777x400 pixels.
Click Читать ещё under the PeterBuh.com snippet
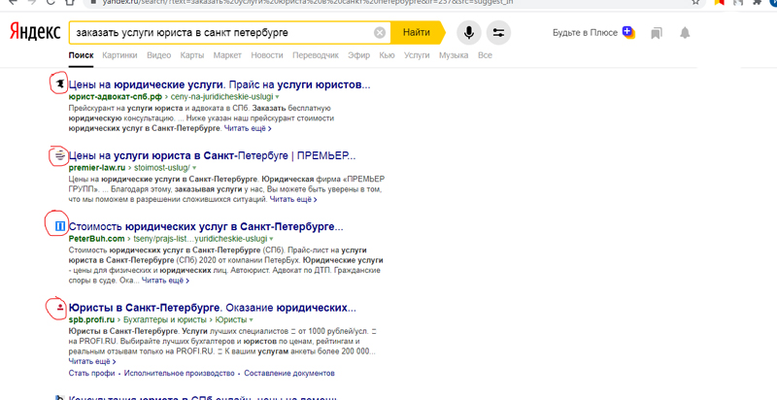click(165, 281)
